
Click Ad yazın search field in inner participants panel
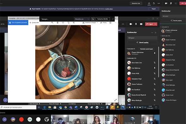point(142,38)
